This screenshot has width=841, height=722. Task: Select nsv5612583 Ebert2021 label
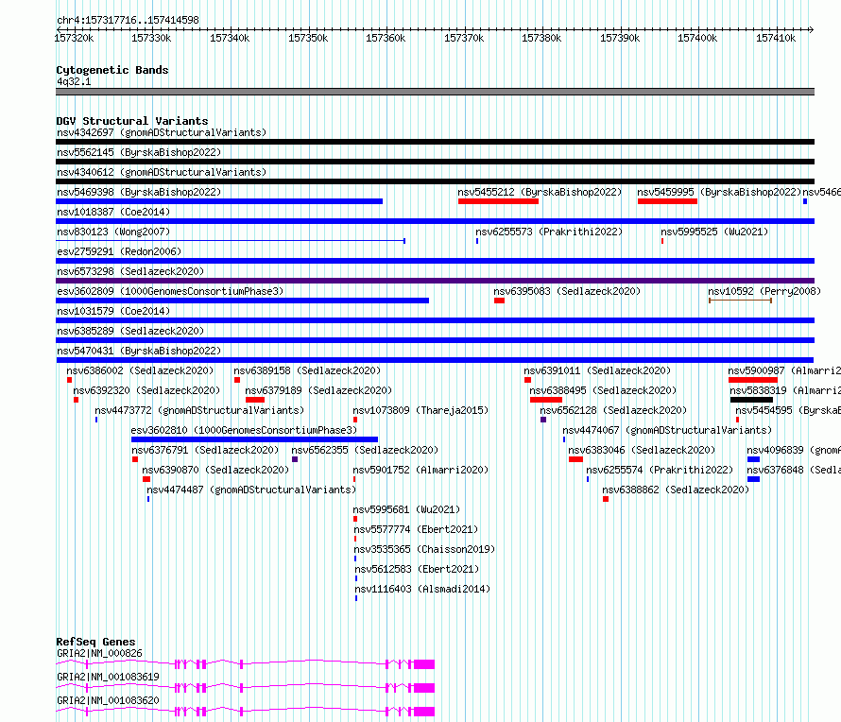pos(417,569)
